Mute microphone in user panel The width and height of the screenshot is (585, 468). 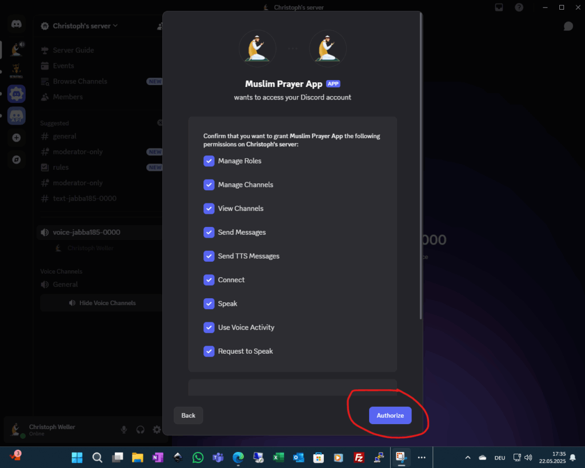pos(124,430)
